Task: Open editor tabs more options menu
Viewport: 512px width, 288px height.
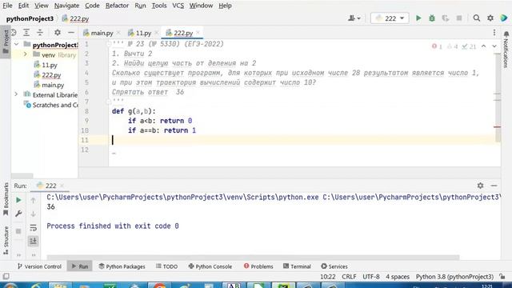Action: click(494, 32)
